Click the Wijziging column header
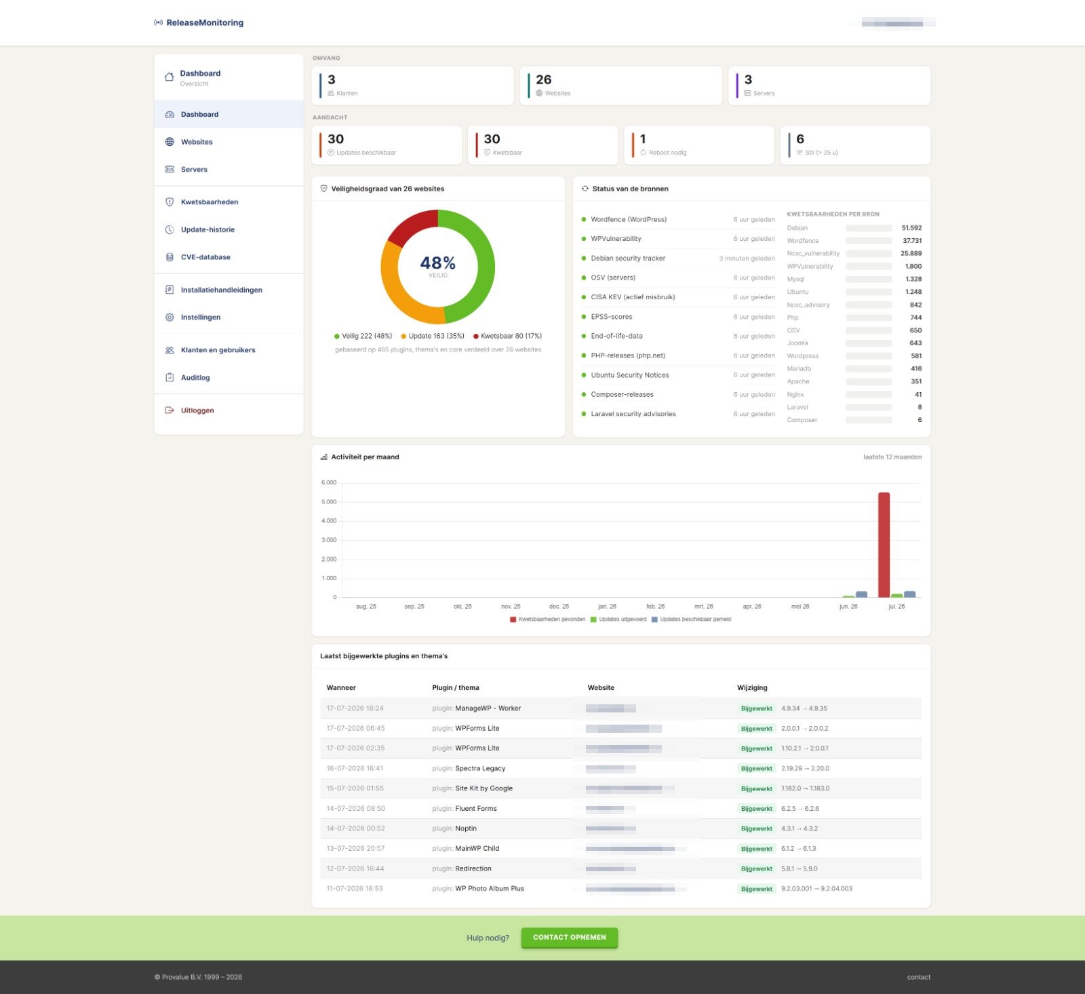 pos(752,688)
